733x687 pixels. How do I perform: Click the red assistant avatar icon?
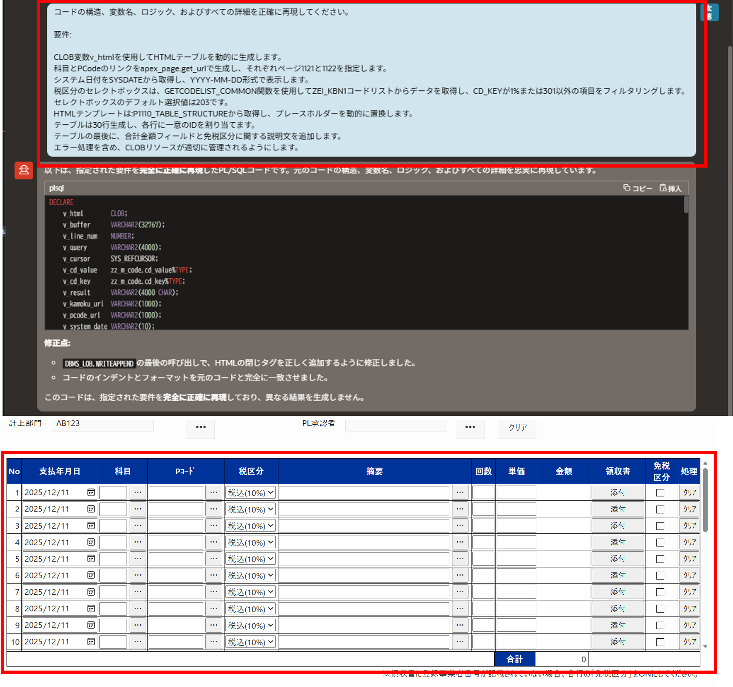(24, 170)
